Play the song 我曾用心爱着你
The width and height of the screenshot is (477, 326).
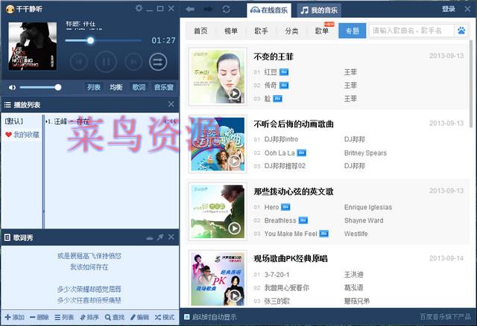coord(286,288)
